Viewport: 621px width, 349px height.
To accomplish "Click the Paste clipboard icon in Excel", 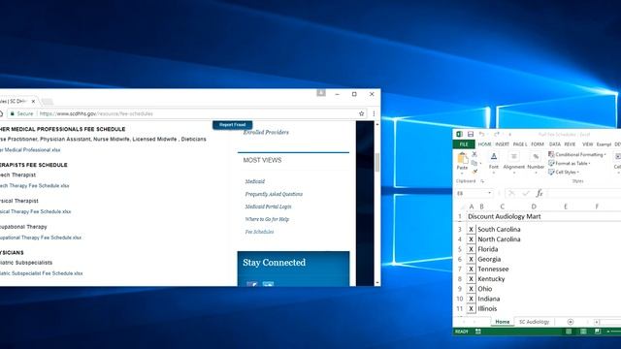I will tap(462, 158).
